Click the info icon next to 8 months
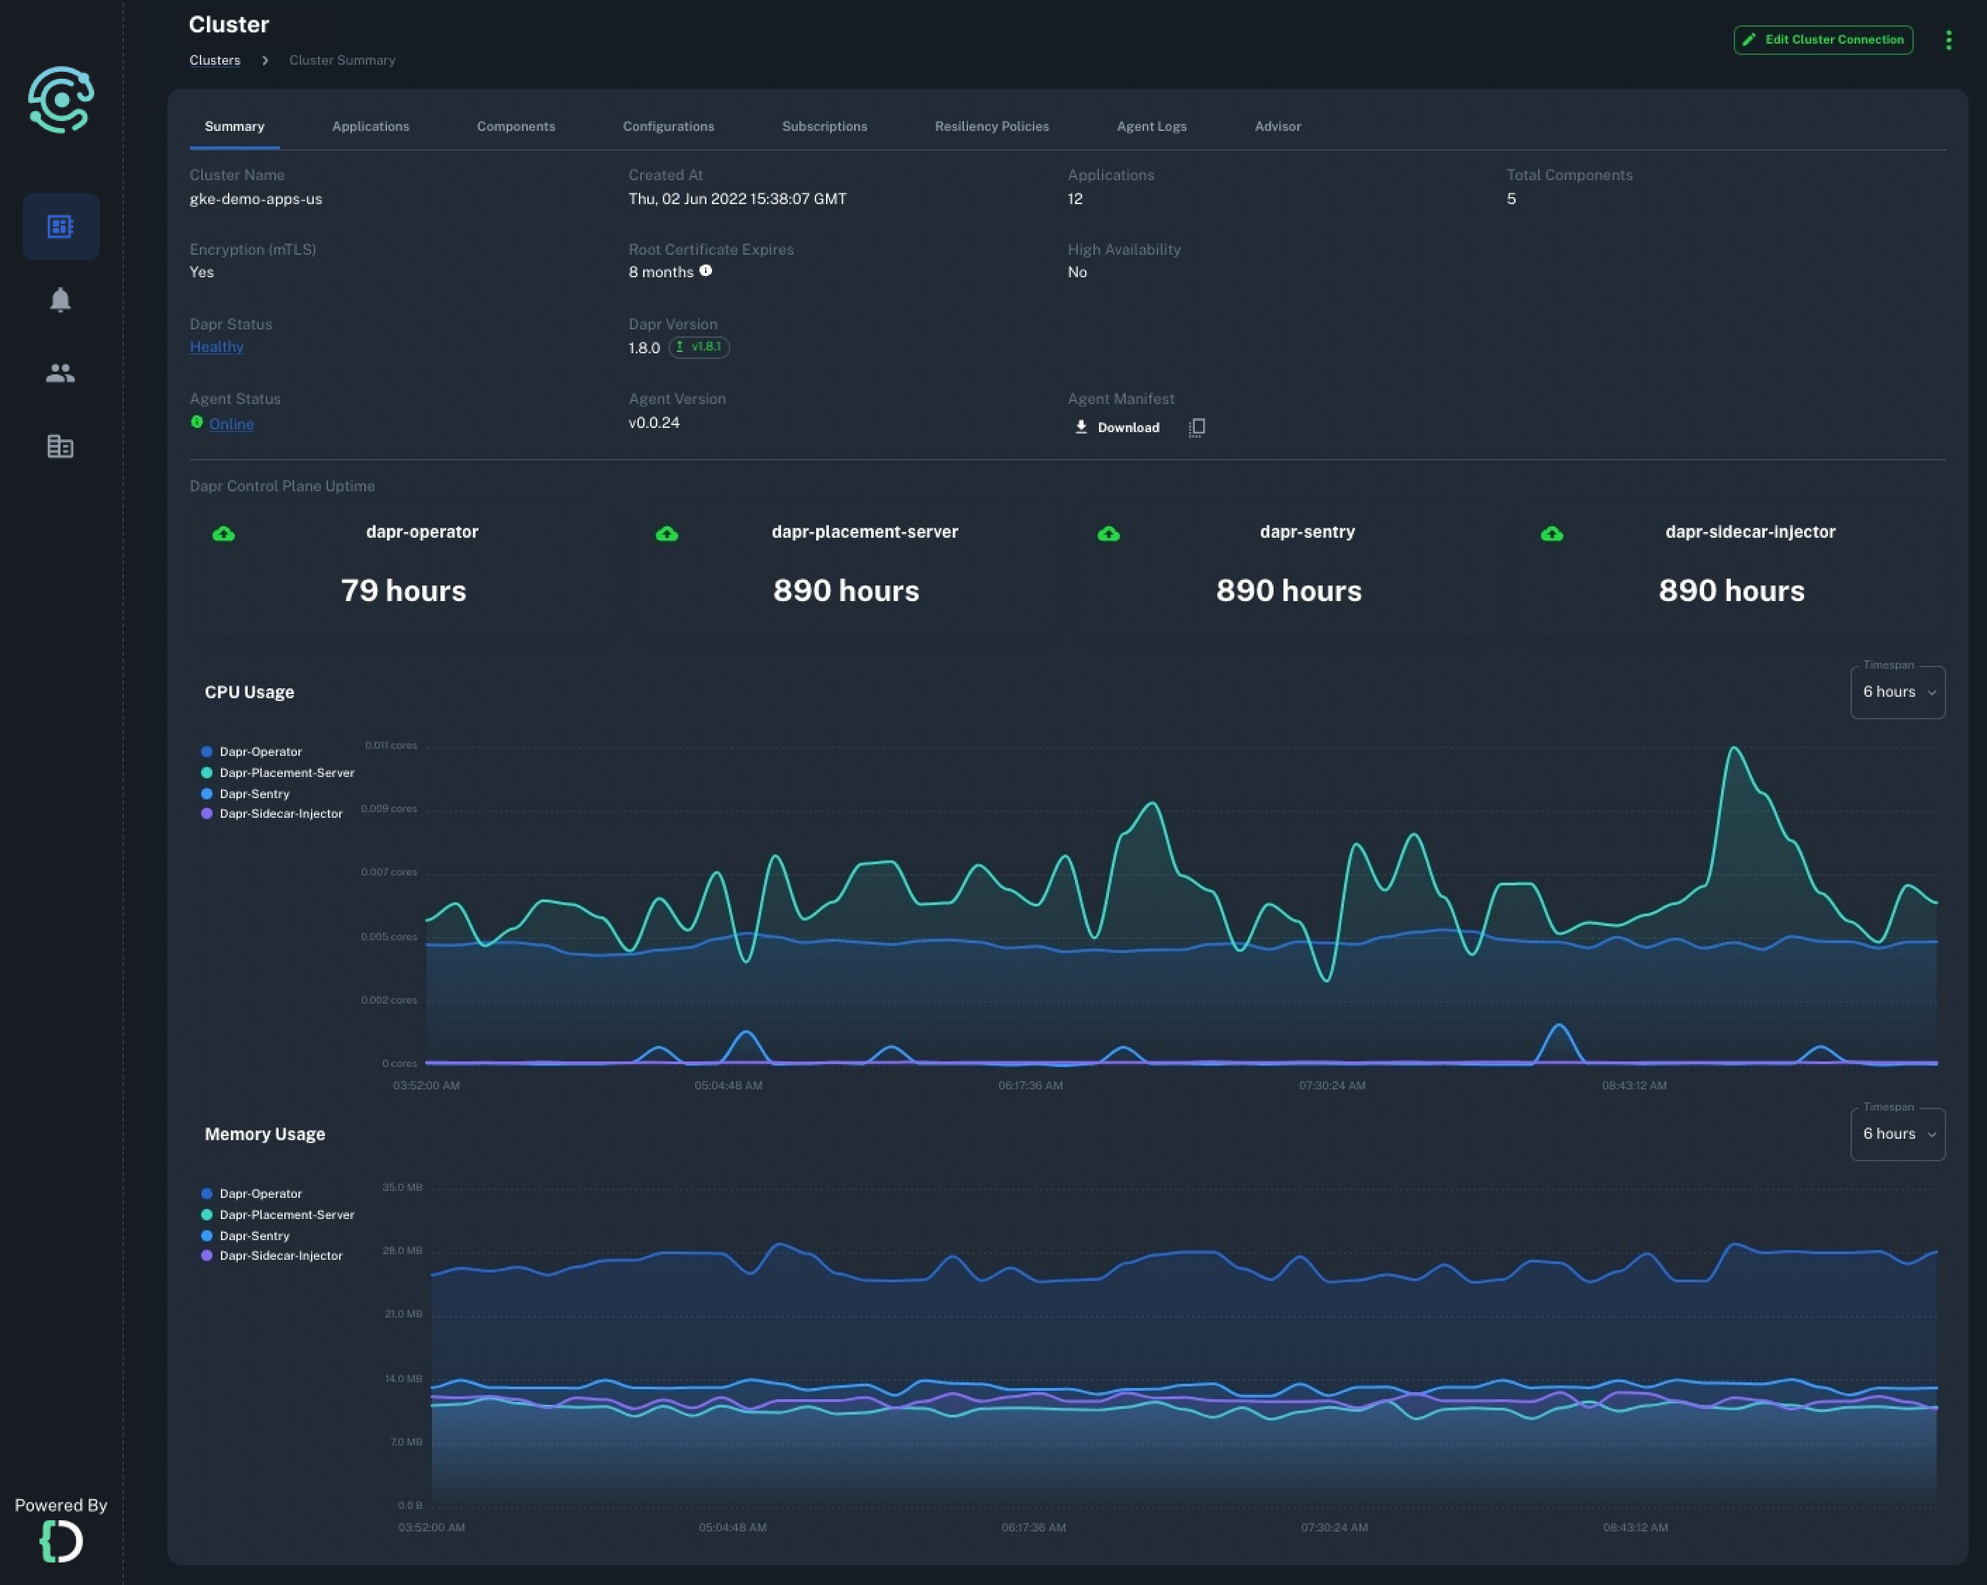1987x1585 pixels. pyautogui.click(x=706, y=270)
